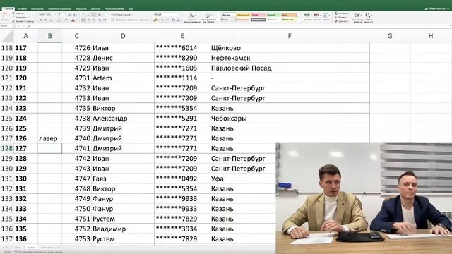The width and height of the screenshot is (452, 254).
Task: Click the Delete cells icon
Action: click(316, 15)
